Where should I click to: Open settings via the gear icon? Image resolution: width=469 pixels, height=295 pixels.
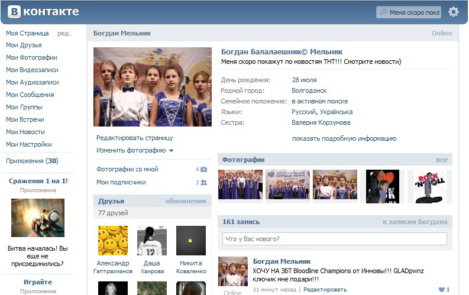click(453, 12)
